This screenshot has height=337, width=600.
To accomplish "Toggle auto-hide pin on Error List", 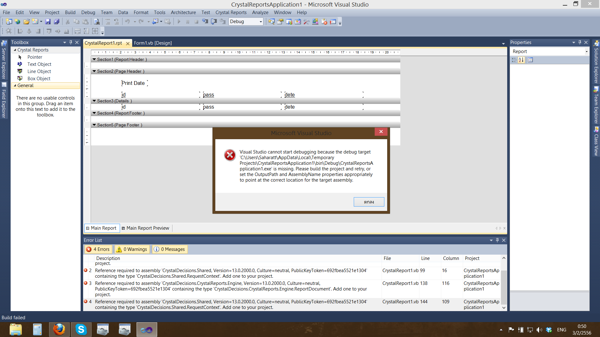I will (x=497, y=240).
